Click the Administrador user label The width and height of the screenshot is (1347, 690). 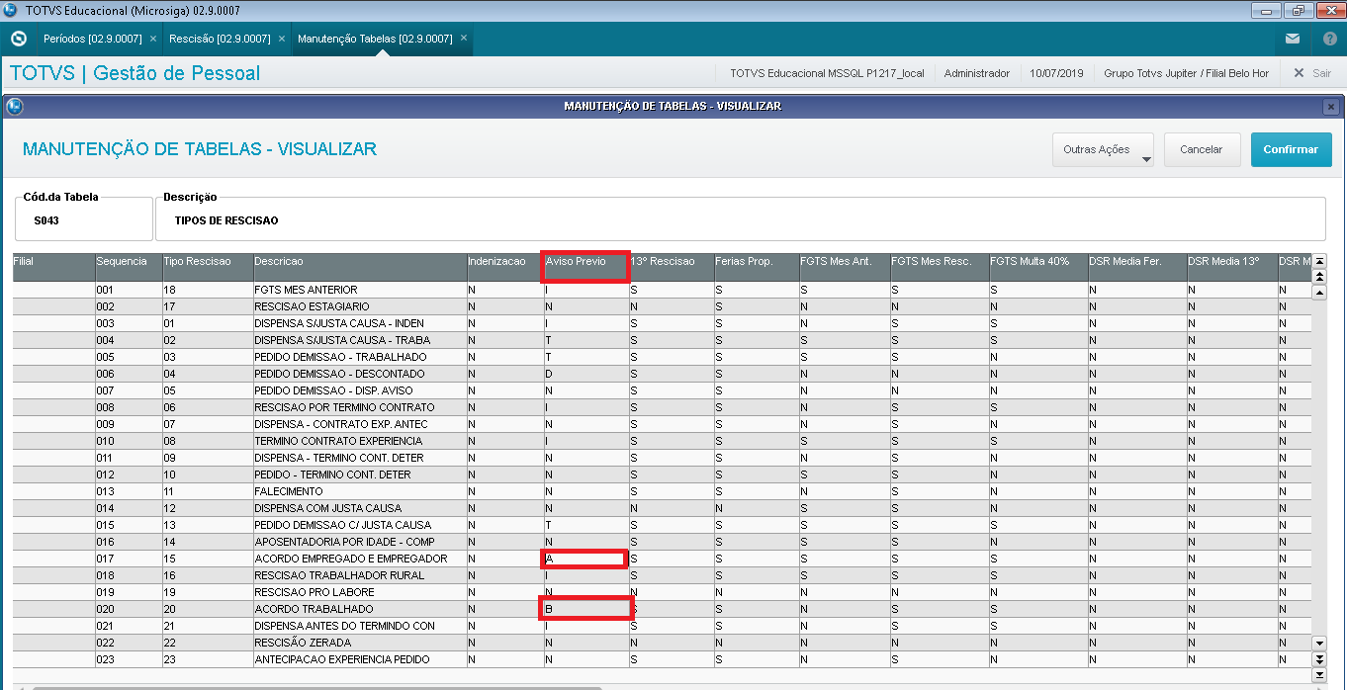(977, 73)
